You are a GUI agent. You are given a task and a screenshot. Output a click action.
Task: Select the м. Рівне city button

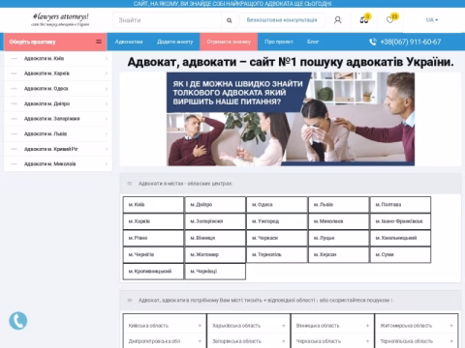click(153, 238)
